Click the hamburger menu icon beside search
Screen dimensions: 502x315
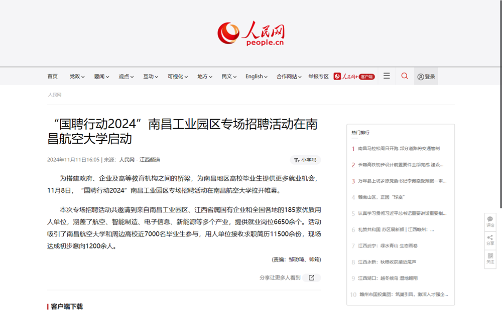pos(386,76)
